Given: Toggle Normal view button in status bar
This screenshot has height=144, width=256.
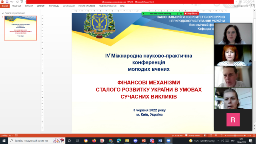Looking at the screenshot, I should 205,136.
